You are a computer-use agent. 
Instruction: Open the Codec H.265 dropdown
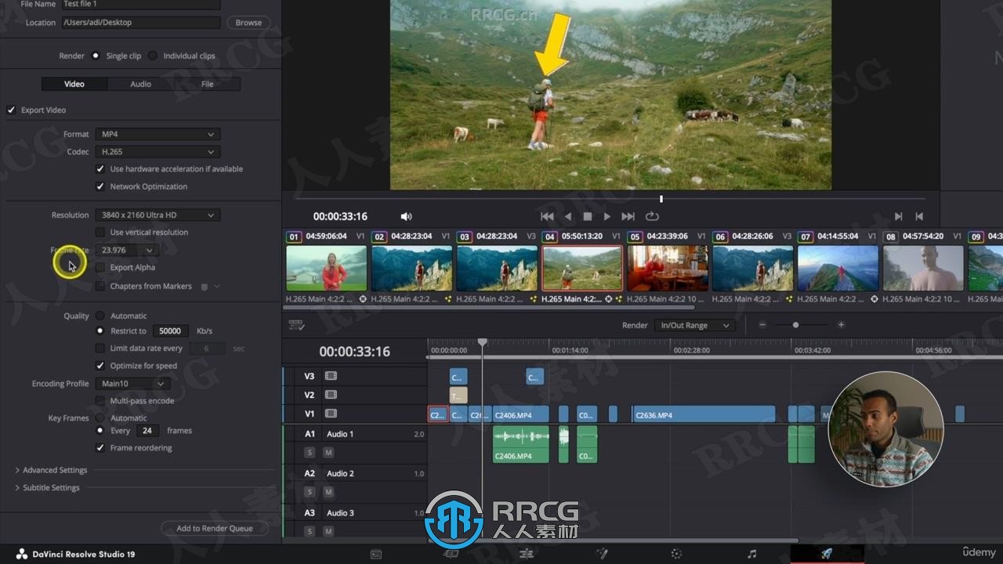(157, 152)
